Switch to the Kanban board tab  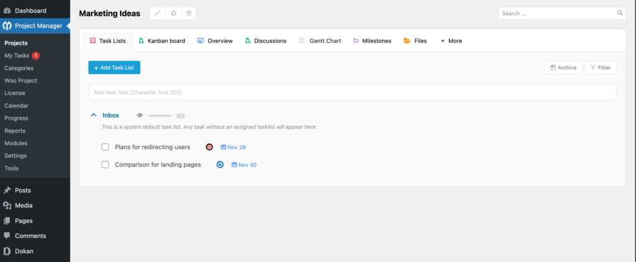pyautogui.click(x=161, y=41)
